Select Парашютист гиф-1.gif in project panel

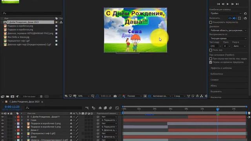coord(18,41)
